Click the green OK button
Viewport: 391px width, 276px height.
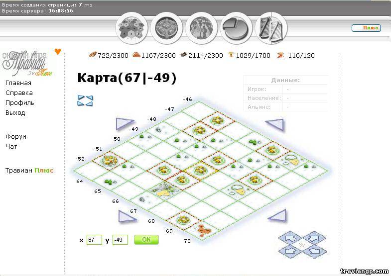tap(146, 240)
